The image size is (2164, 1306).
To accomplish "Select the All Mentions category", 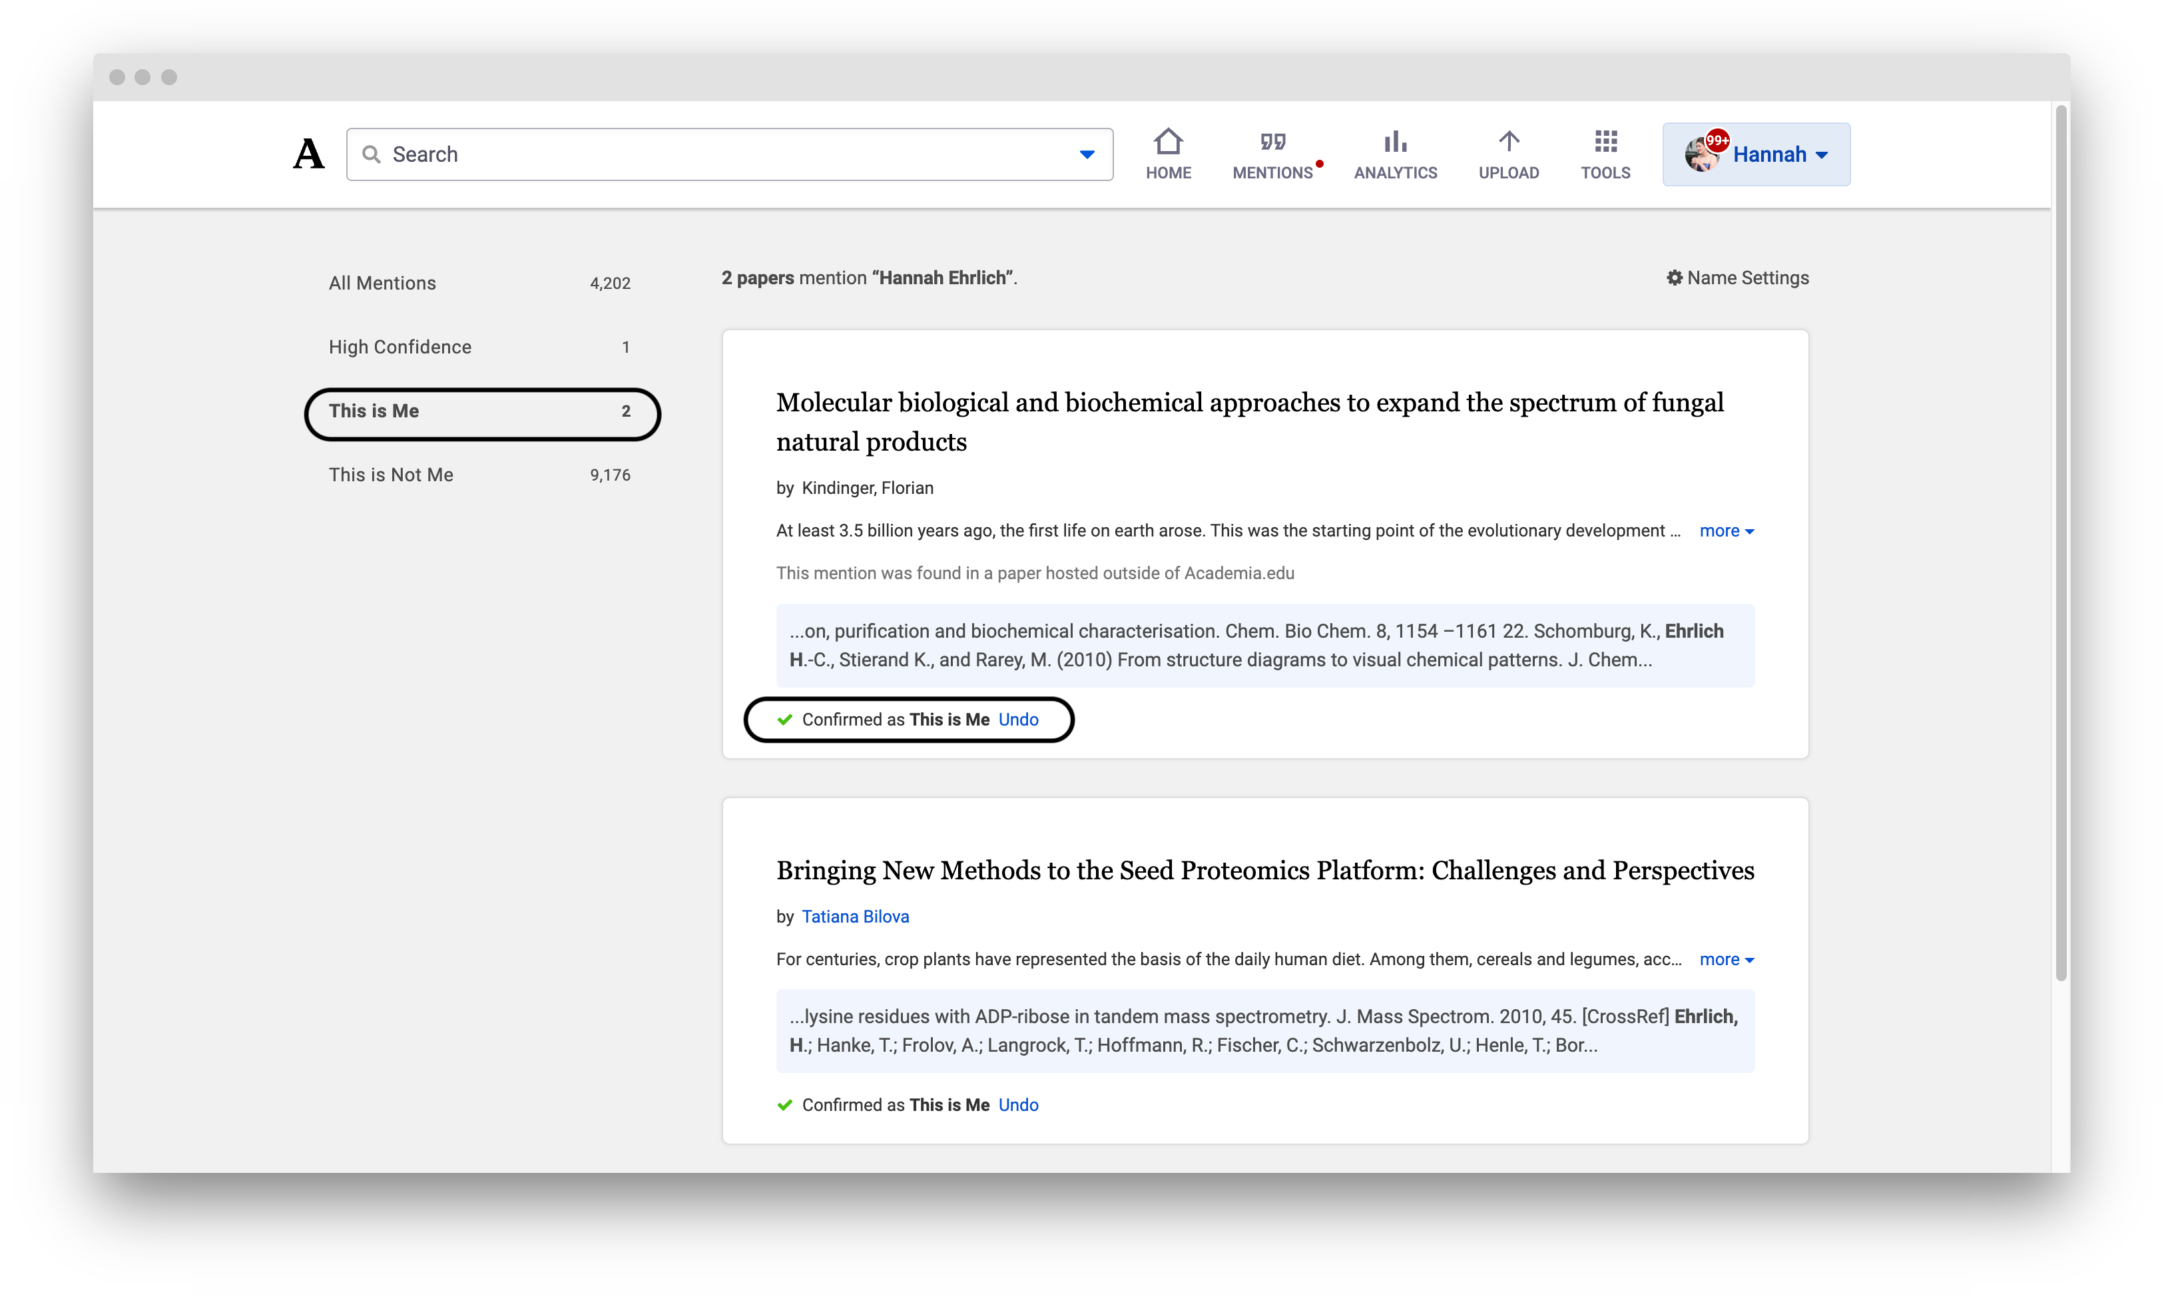I will pos(382,282).
